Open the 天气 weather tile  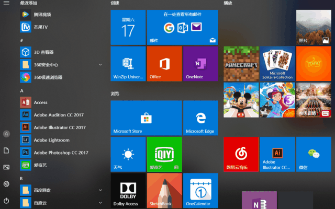click(x=128, y=154)
